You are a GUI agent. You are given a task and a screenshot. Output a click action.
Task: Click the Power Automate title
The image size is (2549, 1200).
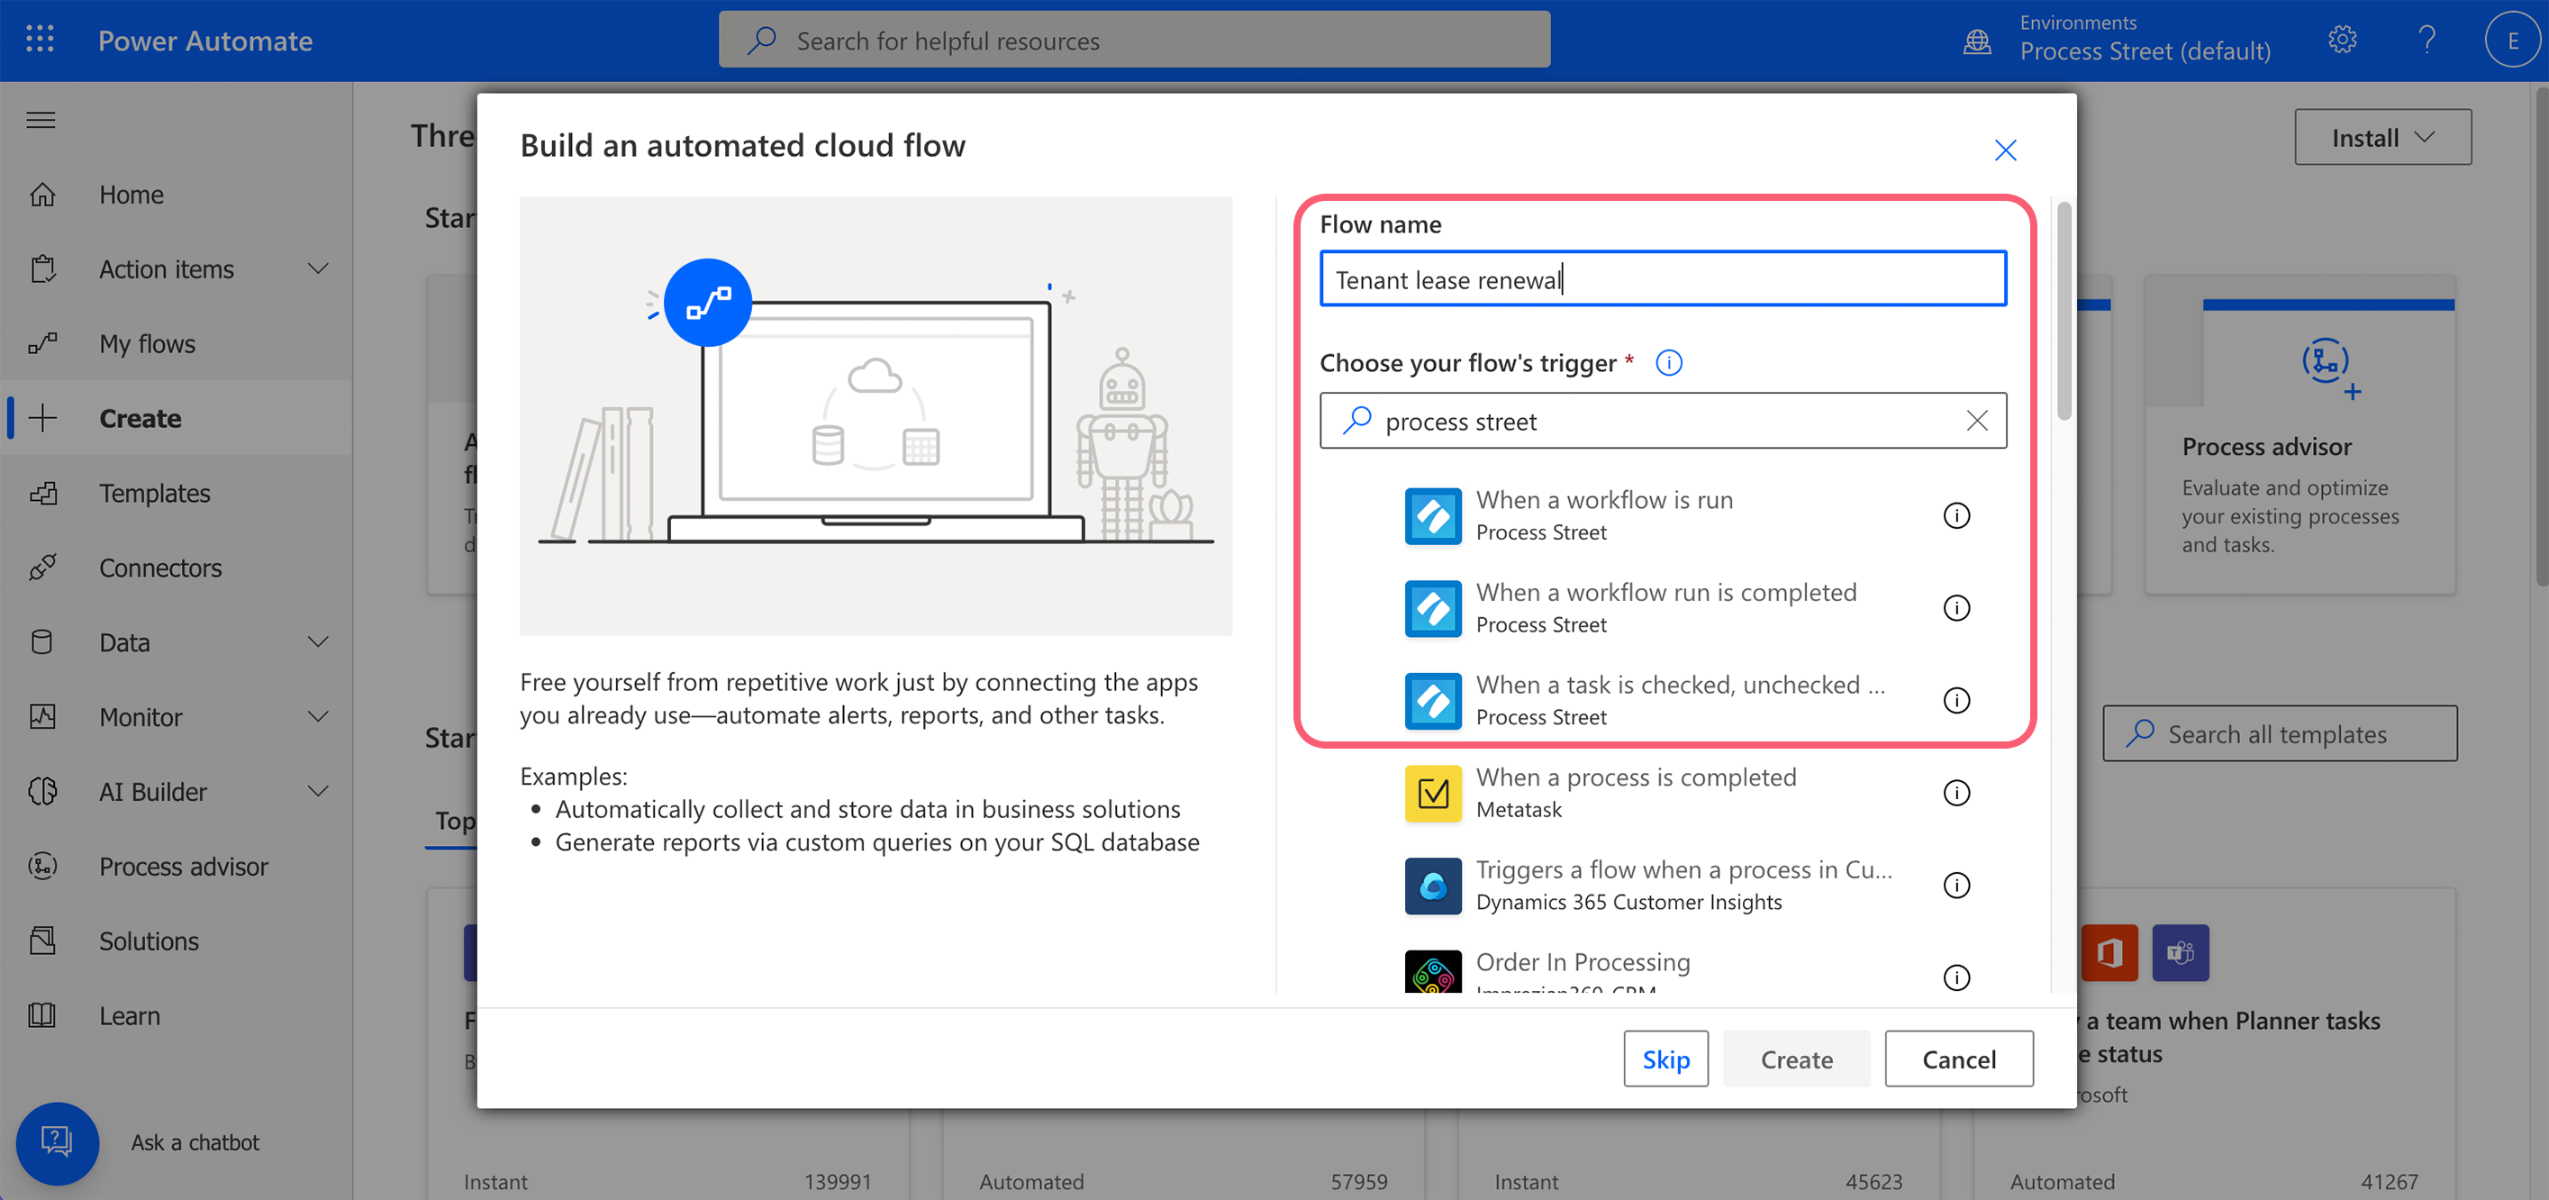[x=204, y=41]
